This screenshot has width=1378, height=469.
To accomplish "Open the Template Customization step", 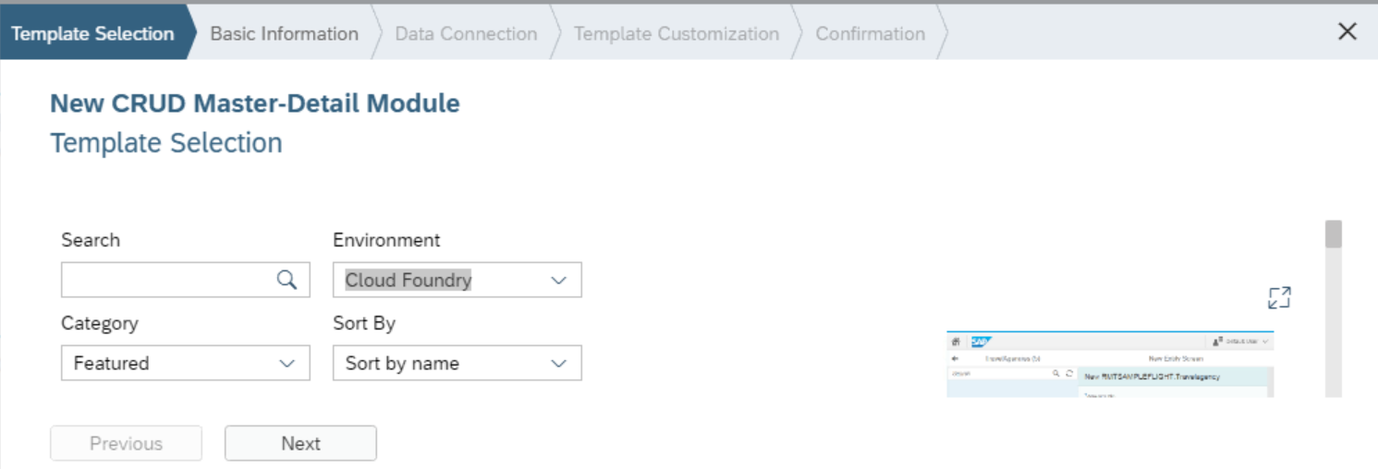I will pos(677,33).
